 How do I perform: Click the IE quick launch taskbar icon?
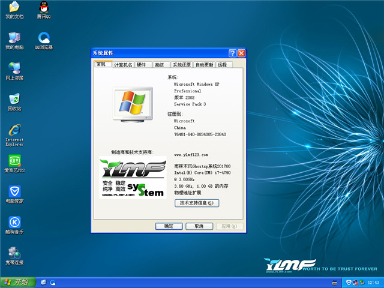(44, 283)
